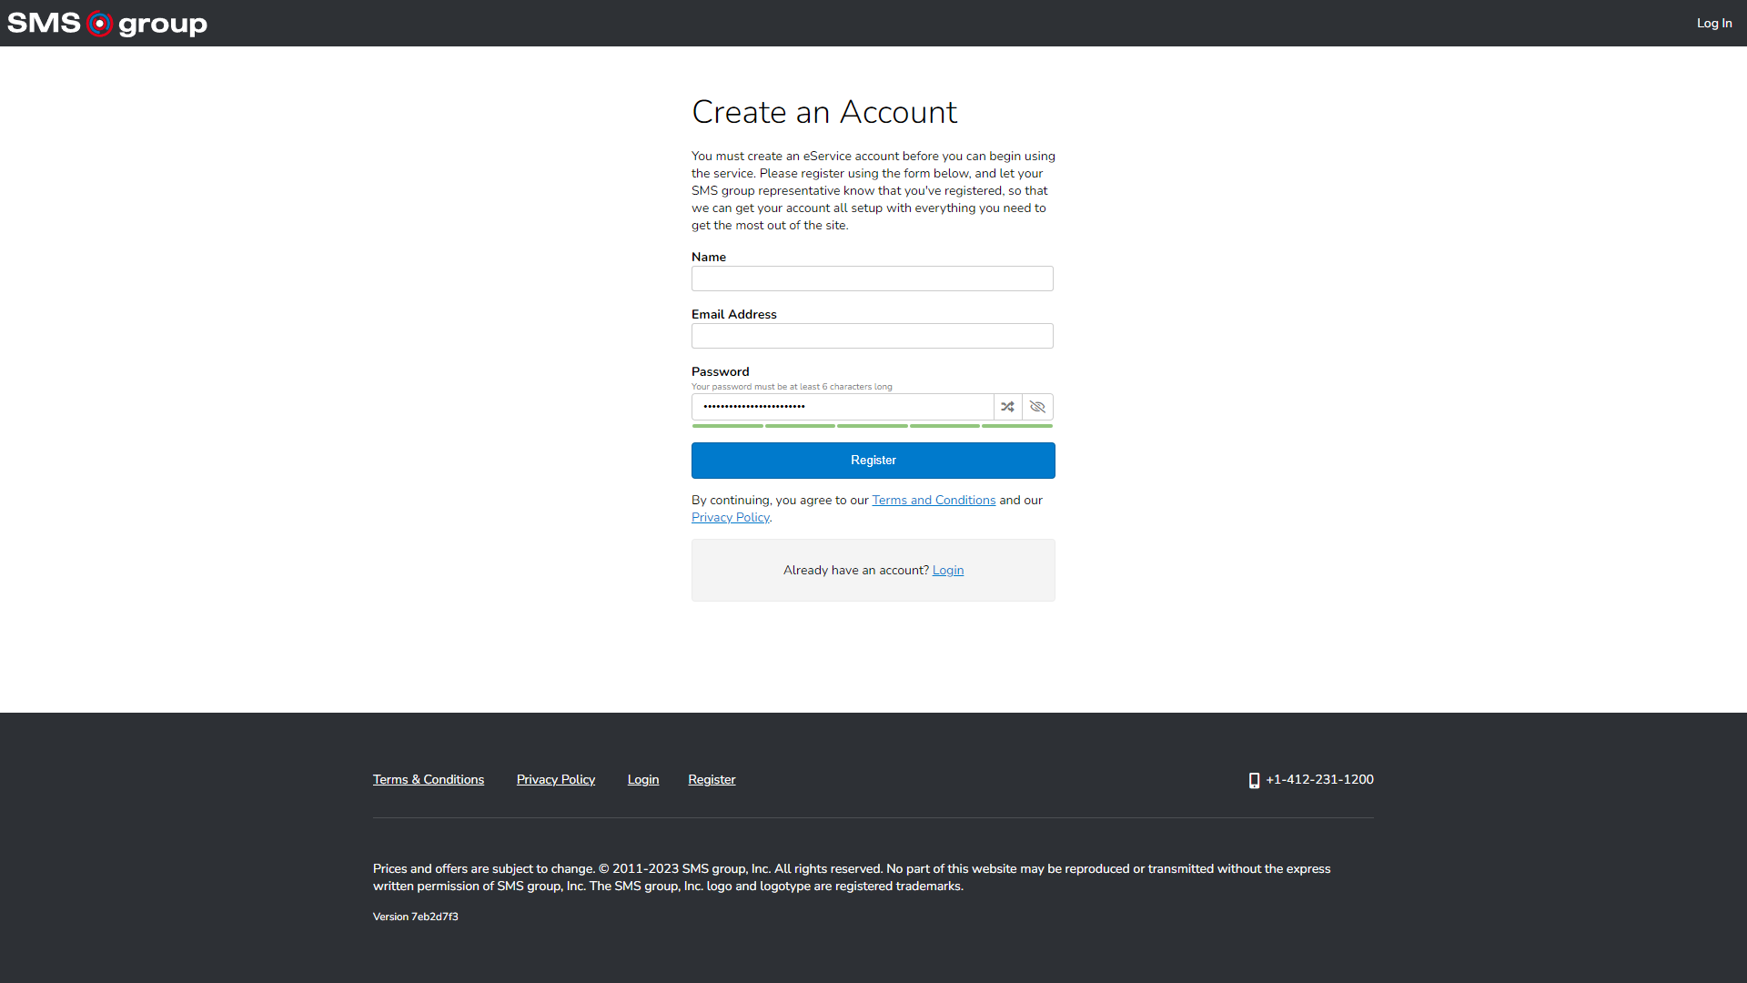Click Register in the footer
The height and width of the screenshot is (983, 1747).
point(712,779)
